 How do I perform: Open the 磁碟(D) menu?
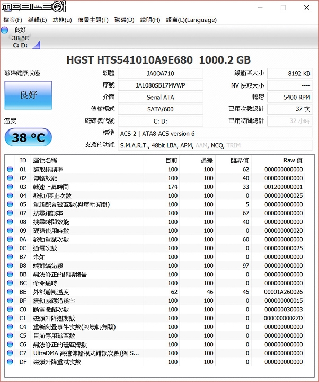click(125, 20)
